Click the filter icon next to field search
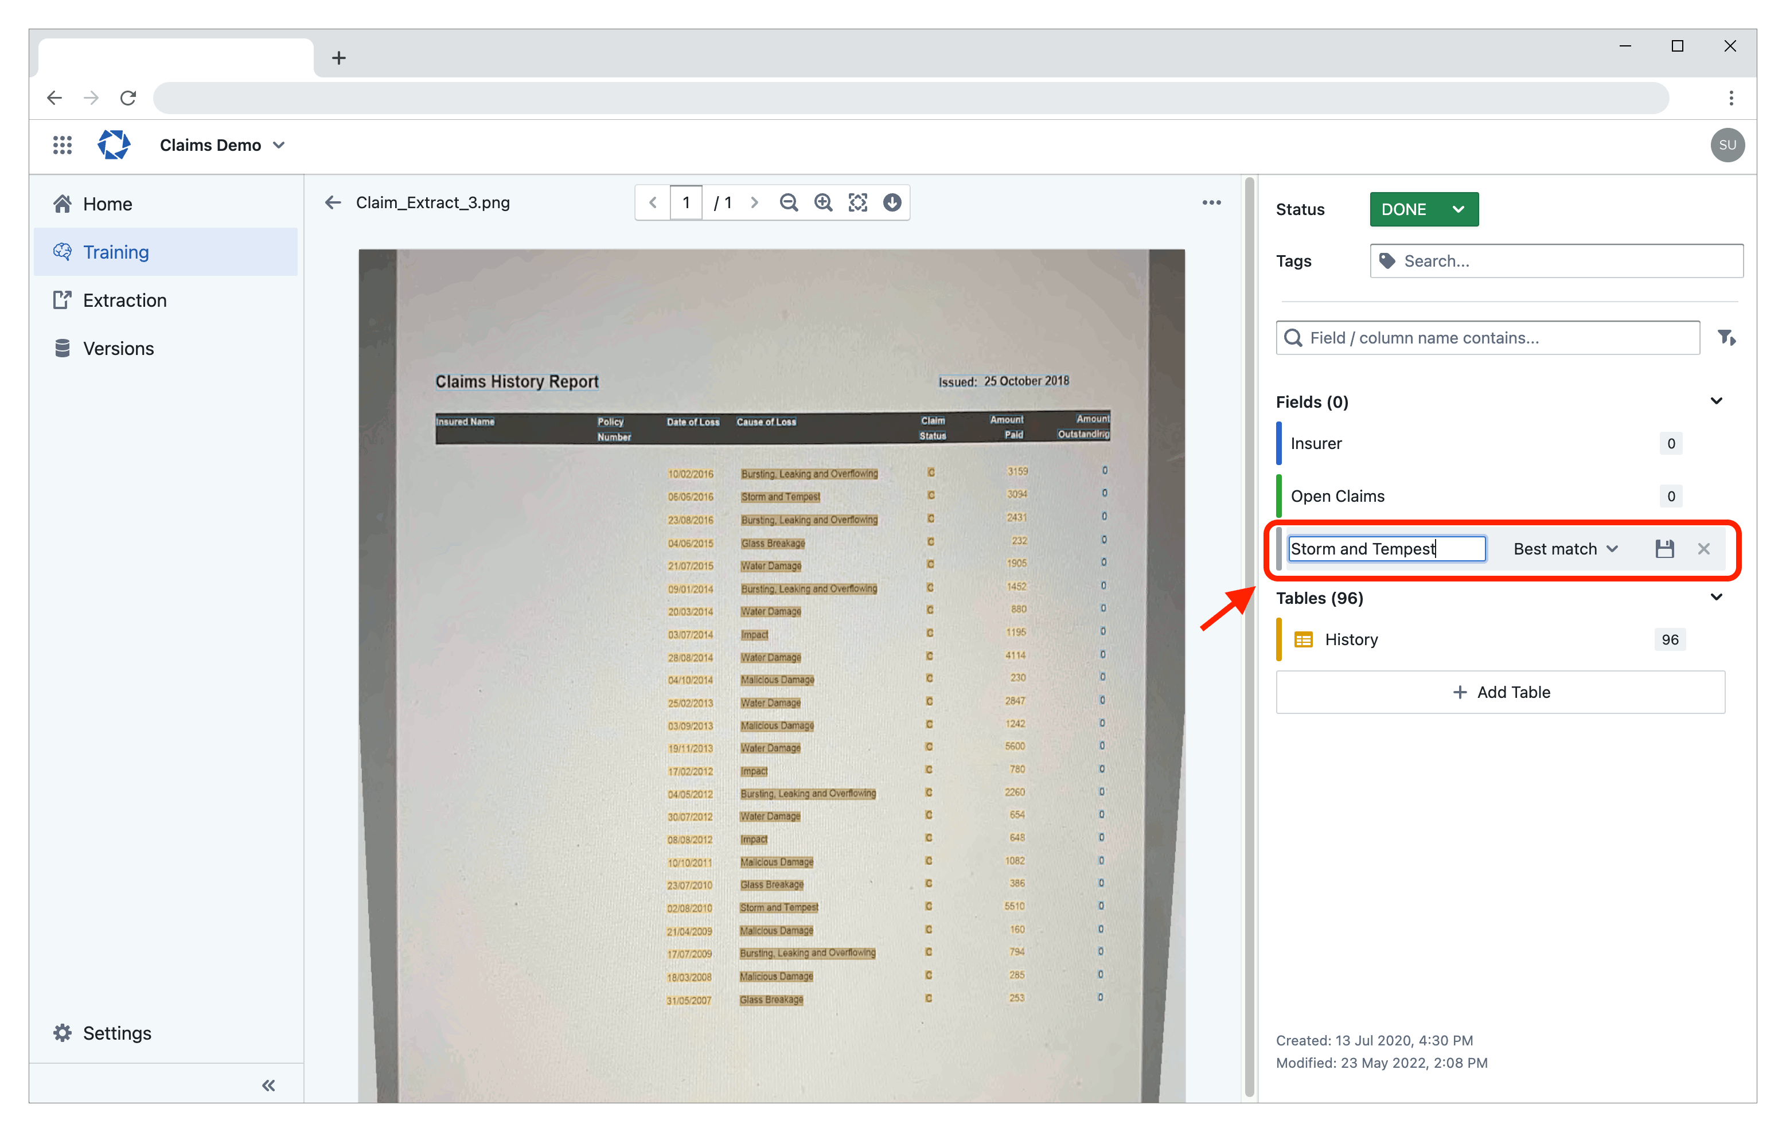The width and height of the screenshot is (1786, 1132). coord(1726,337)
